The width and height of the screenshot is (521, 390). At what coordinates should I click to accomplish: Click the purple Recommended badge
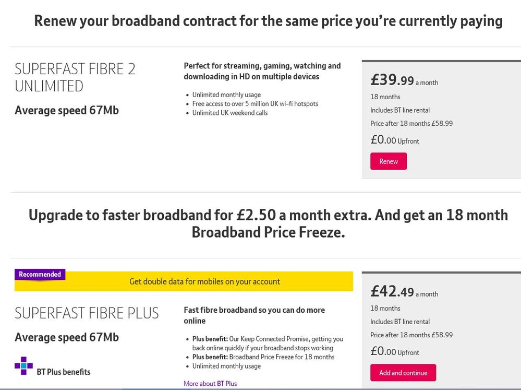click(40, 274)
